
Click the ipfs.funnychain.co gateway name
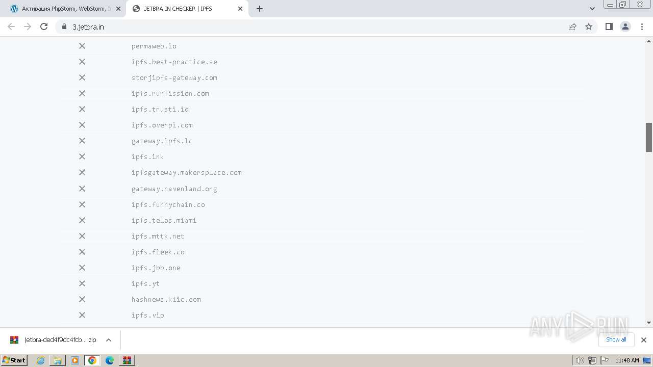[168, 204]
